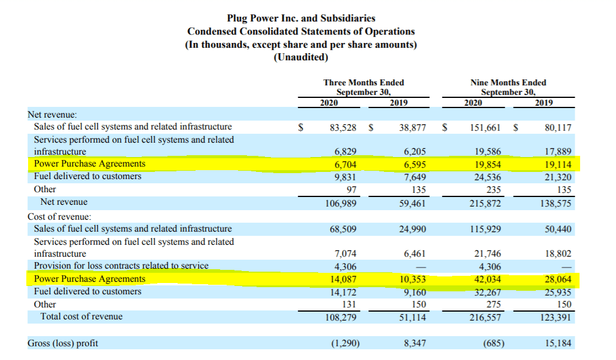The height and width of the screenshot is (360, 616).
Task: Select PPA cost value 10,353
Action: pyautogui.click(x=413, y=279)
